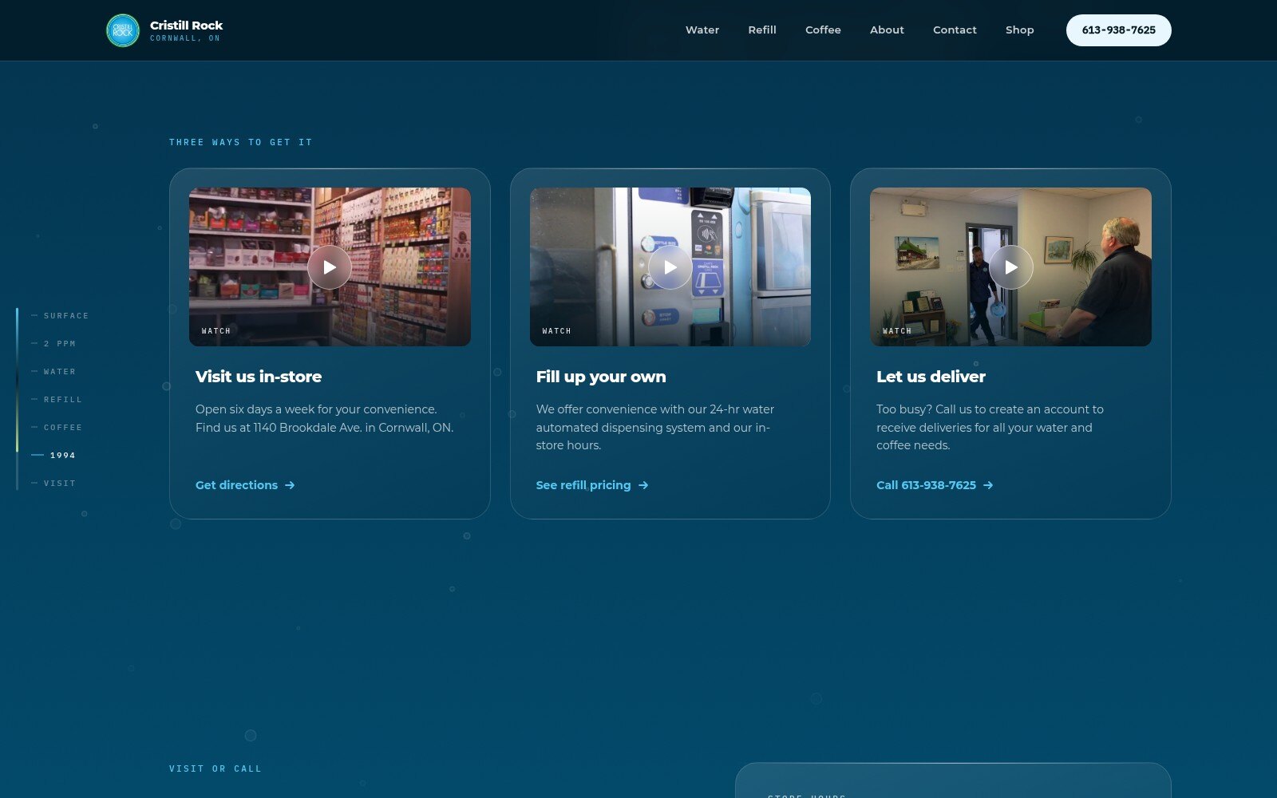The image size is (1277, 798).
Task: Jump to WATER in side depth nav
Action: tap(53, 372)
